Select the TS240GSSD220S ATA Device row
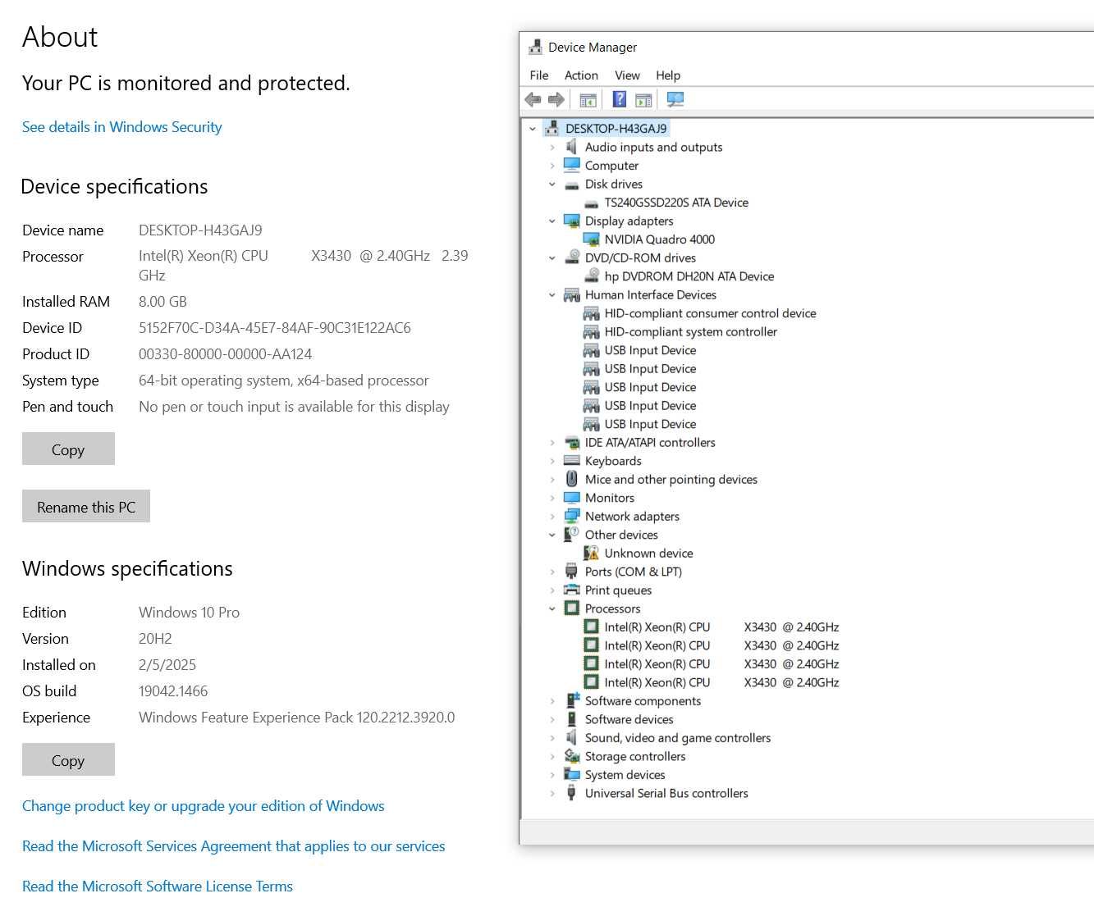 (x=676, y=203)
